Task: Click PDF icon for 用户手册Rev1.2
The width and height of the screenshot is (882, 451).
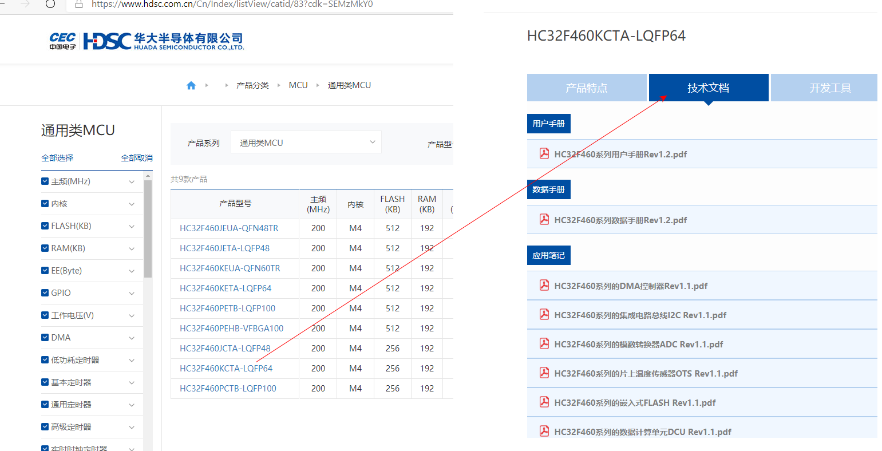Action: [x=544, y=153]
